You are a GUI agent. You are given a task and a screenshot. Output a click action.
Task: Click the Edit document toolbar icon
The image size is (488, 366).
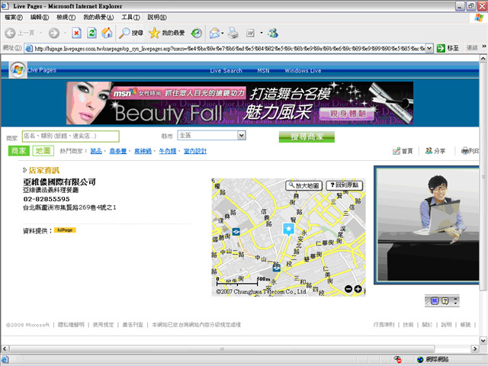tap(250, 33)
